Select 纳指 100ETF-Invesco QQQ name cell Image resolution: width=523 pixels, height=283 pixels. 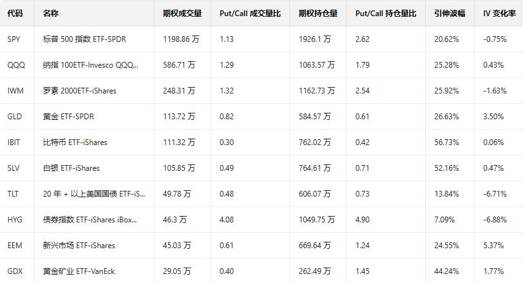[x=90, y=65]
